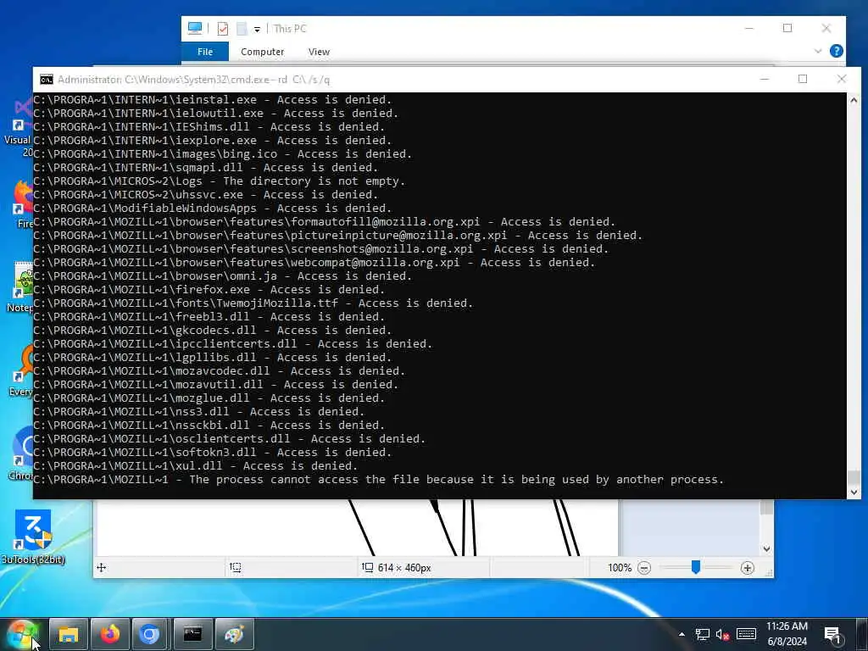The height and width of the screenshot is (651, 868).
Task: Switch to the View ribbon tab
Action: pos(319,52)
